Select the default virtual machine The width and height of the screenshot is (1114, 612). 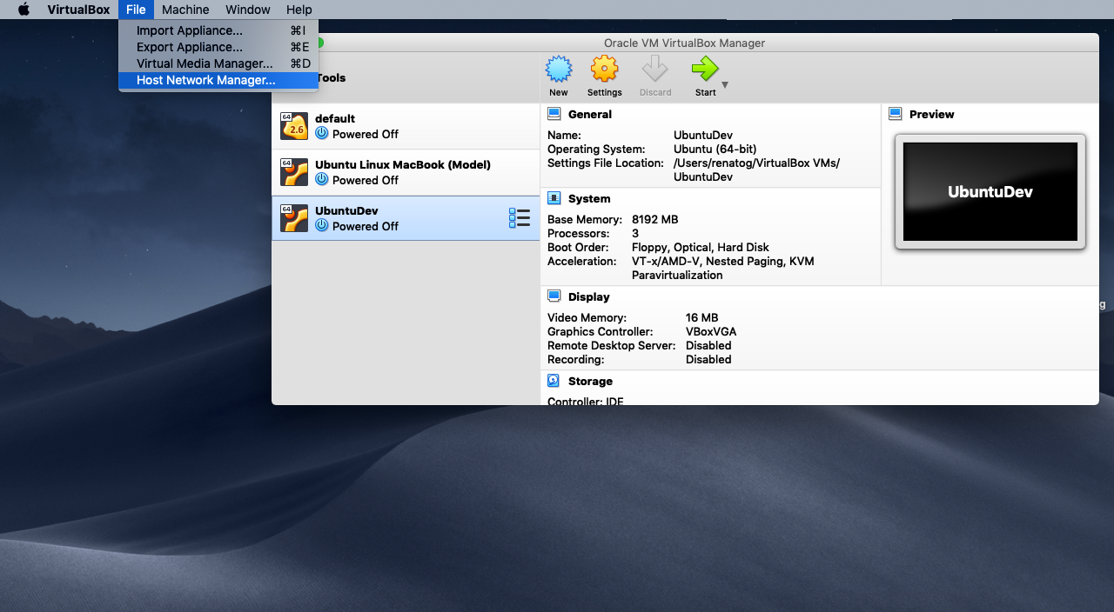(x=406, y=126)
